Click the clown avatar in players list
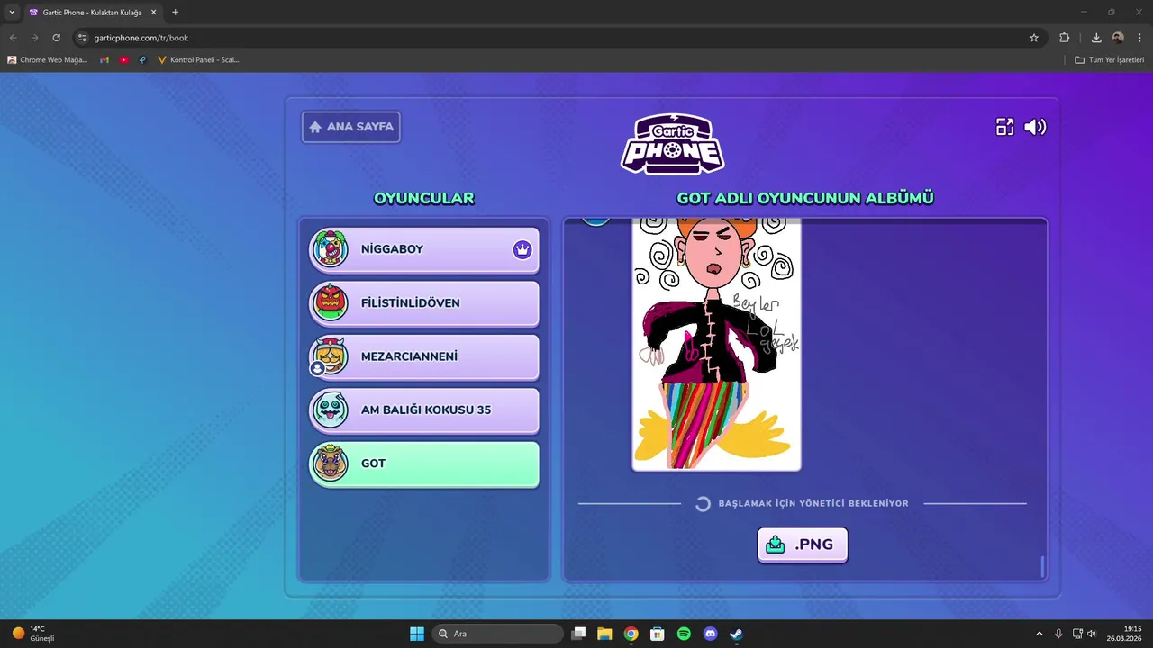This screenshot has width=1153, height=648. (331, 249)
